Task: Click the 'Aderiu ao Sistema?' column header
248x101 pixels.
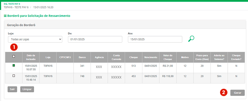Action: click(x=219, y=57)
